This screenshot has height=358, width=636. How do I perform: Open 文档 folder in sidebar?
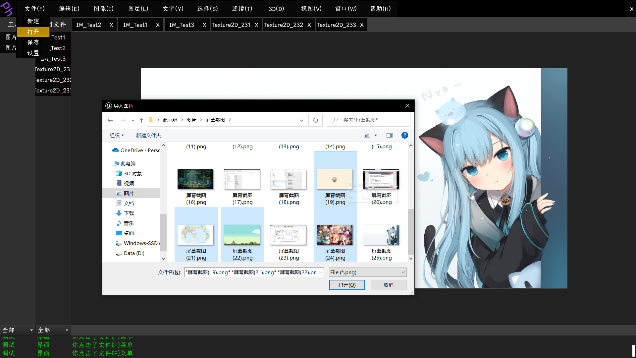click(x=125, y=203)
